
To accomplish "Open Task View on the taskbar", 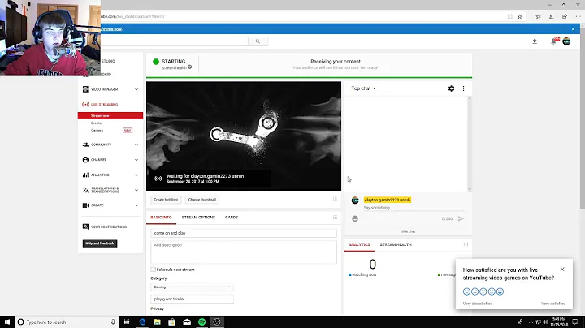I will click(x=127, y=322).
